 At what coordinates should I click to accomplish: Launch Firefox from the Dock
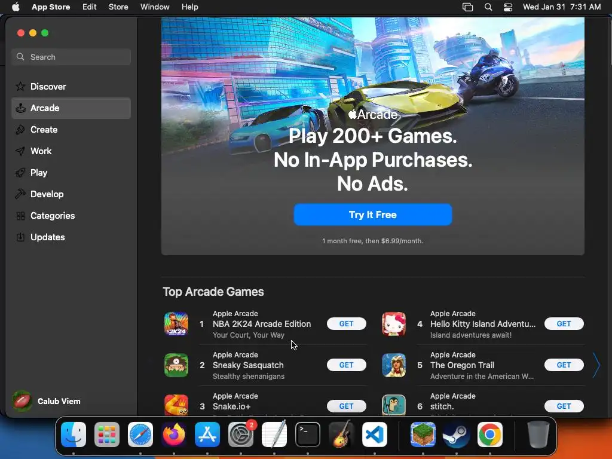pyautogui.click(x=174, y=434)
